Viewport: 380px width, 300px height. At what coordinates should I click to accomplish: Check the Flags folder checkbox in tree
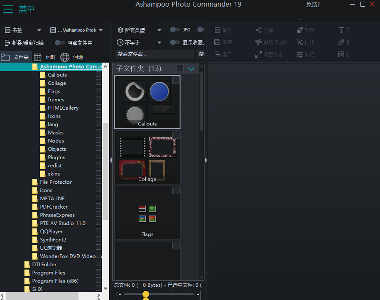pyautogui.click(x=98, y=91)
